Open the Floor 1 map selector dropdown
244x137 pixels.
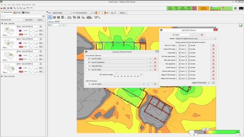tap(54, 25)
